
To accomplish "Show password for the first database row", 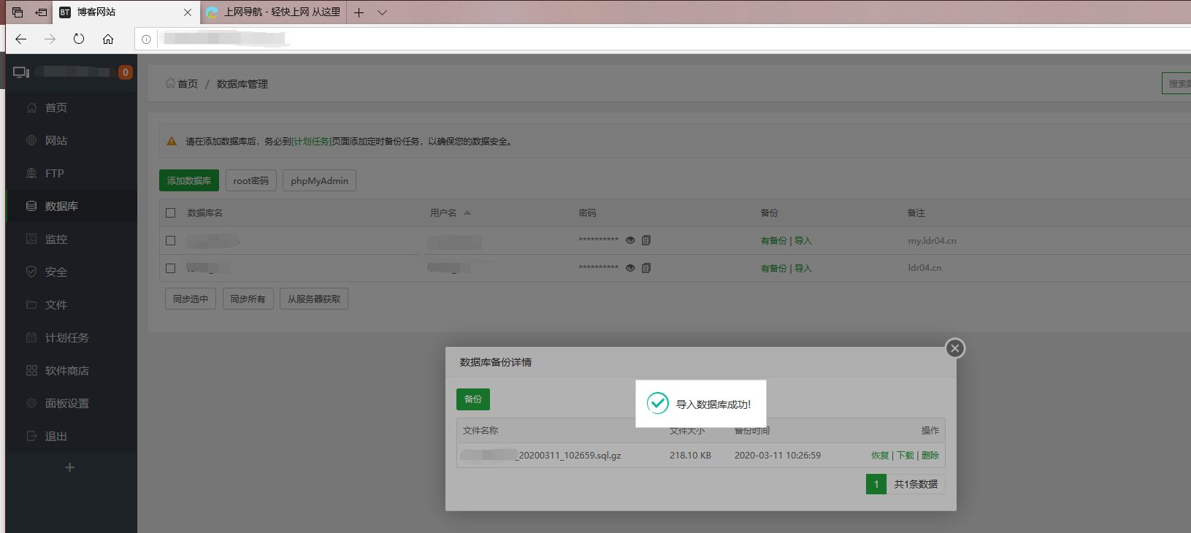I will [630, 240].
